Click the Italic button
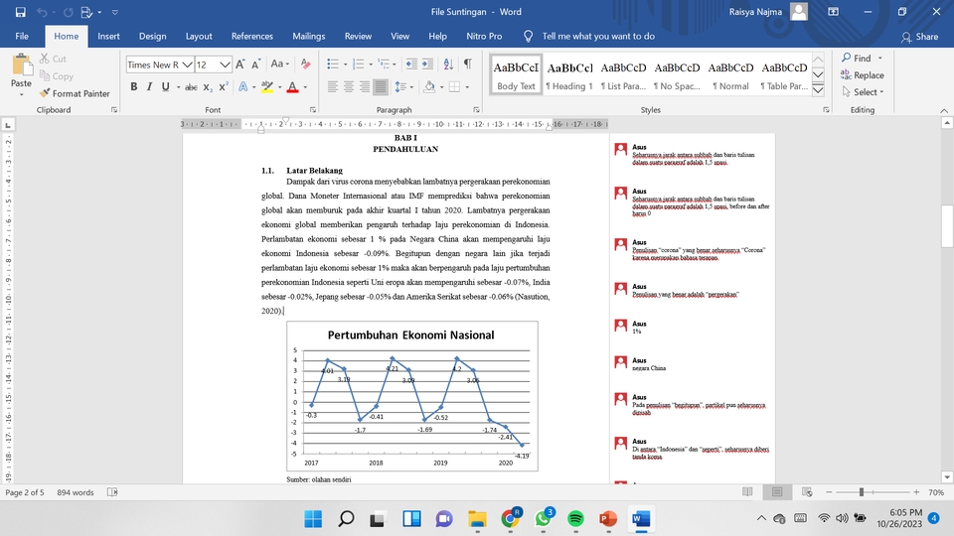This screenshot has height=536, width=954. point(150,87)
